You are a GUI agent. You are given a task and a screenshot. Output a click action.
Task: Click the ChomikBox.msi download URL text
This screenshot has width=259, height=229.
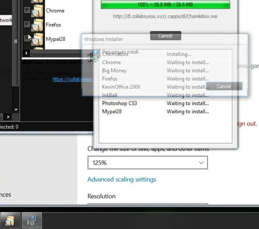[x=165, y=16]
